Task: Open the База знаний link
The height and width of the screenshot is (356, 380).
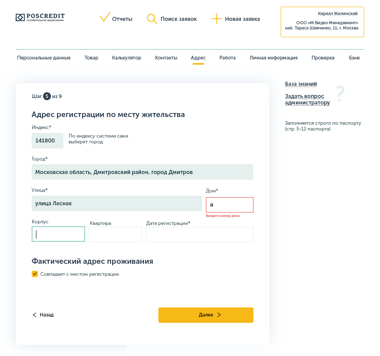Action: tap(301, 84)
